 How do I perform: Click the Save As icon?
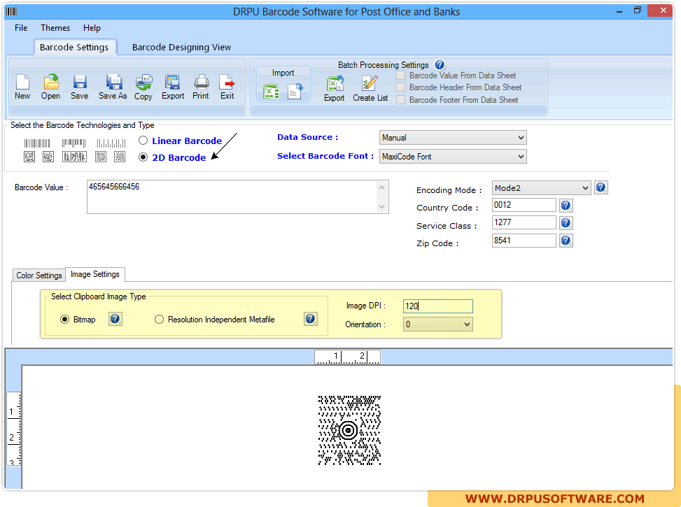[113, 82]
